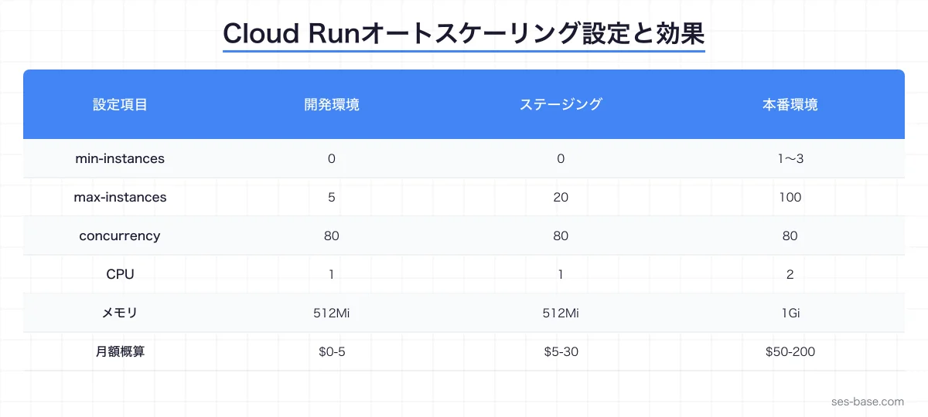
Task: Click the '本番環境' column header
Action: pyautogui.click(x=790, y=105)
